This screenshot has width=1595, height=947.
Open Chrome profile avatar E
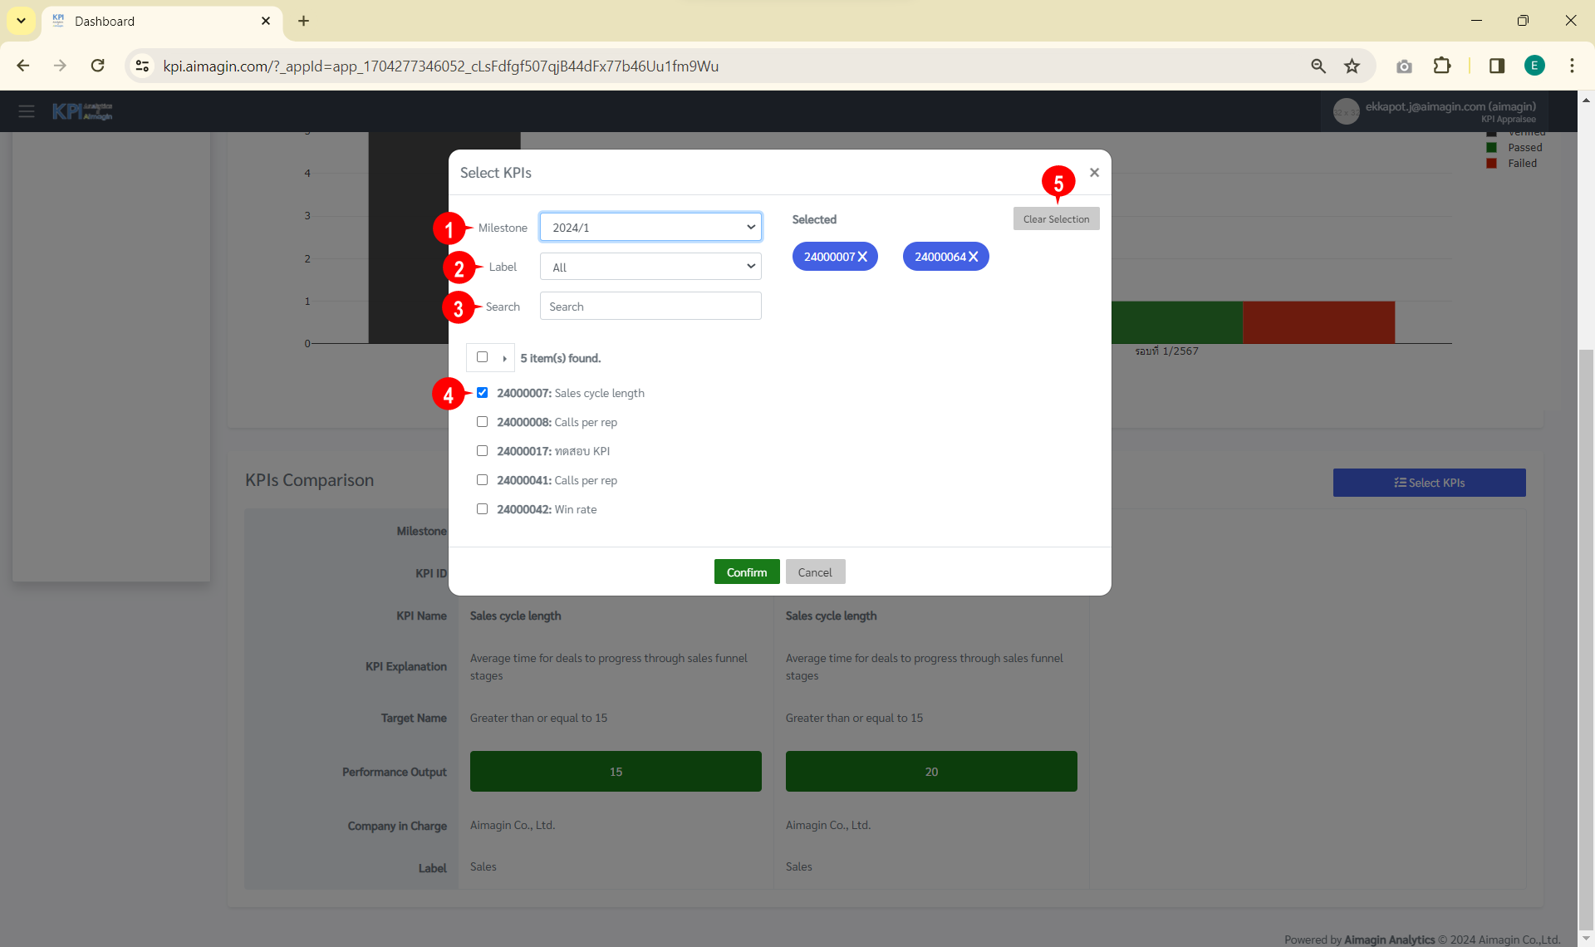click(1534, 66)
